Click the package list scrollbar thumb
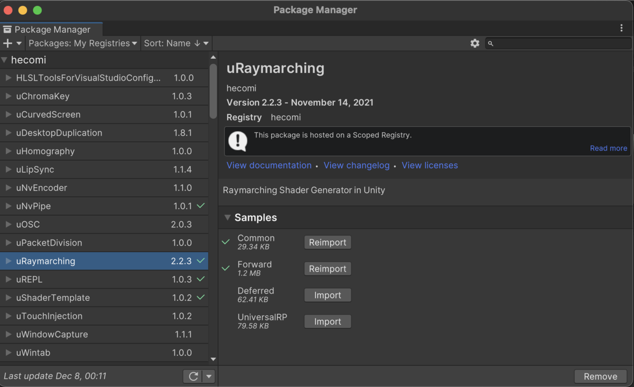 point(213,91)
